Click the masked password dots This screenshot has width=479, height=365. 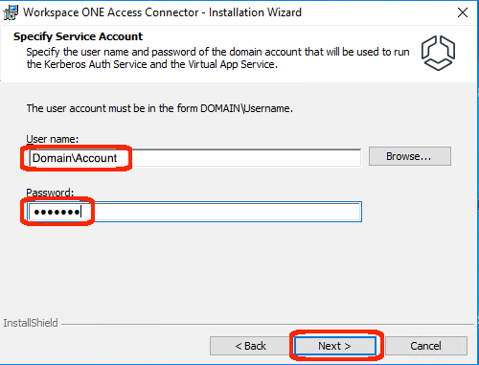pos(57,212)
